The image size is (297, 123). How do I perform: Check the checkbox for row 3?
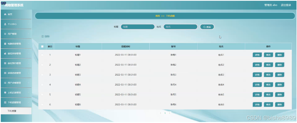point(42,75)
